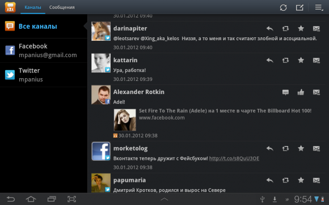Select the text "Ура, работка!"
Screen dimensions: 329x205
click(x=129, y=70)
